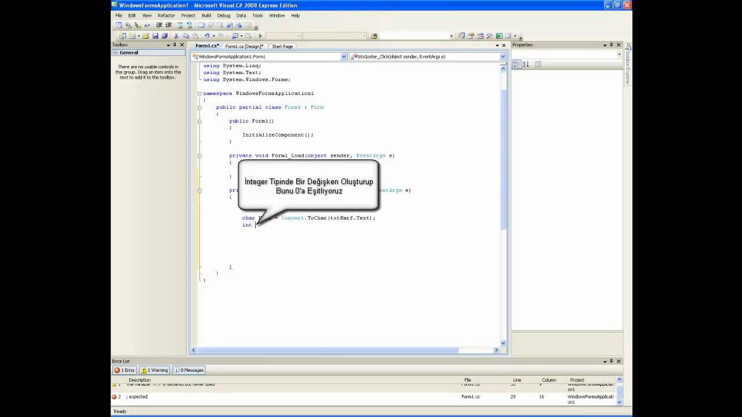
Task: Toggle the 1 Warning filter button
Action: point(154,370)
